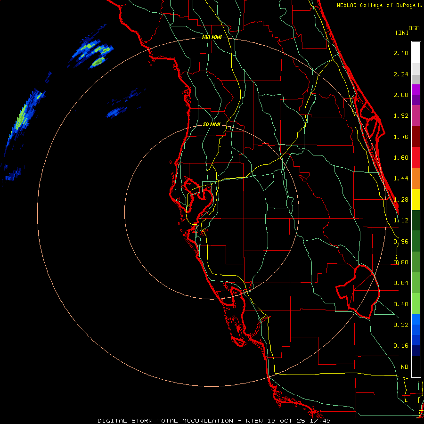Click the ND legend label
This screenshot has height=424, width=424.
[x=405, y=367]
